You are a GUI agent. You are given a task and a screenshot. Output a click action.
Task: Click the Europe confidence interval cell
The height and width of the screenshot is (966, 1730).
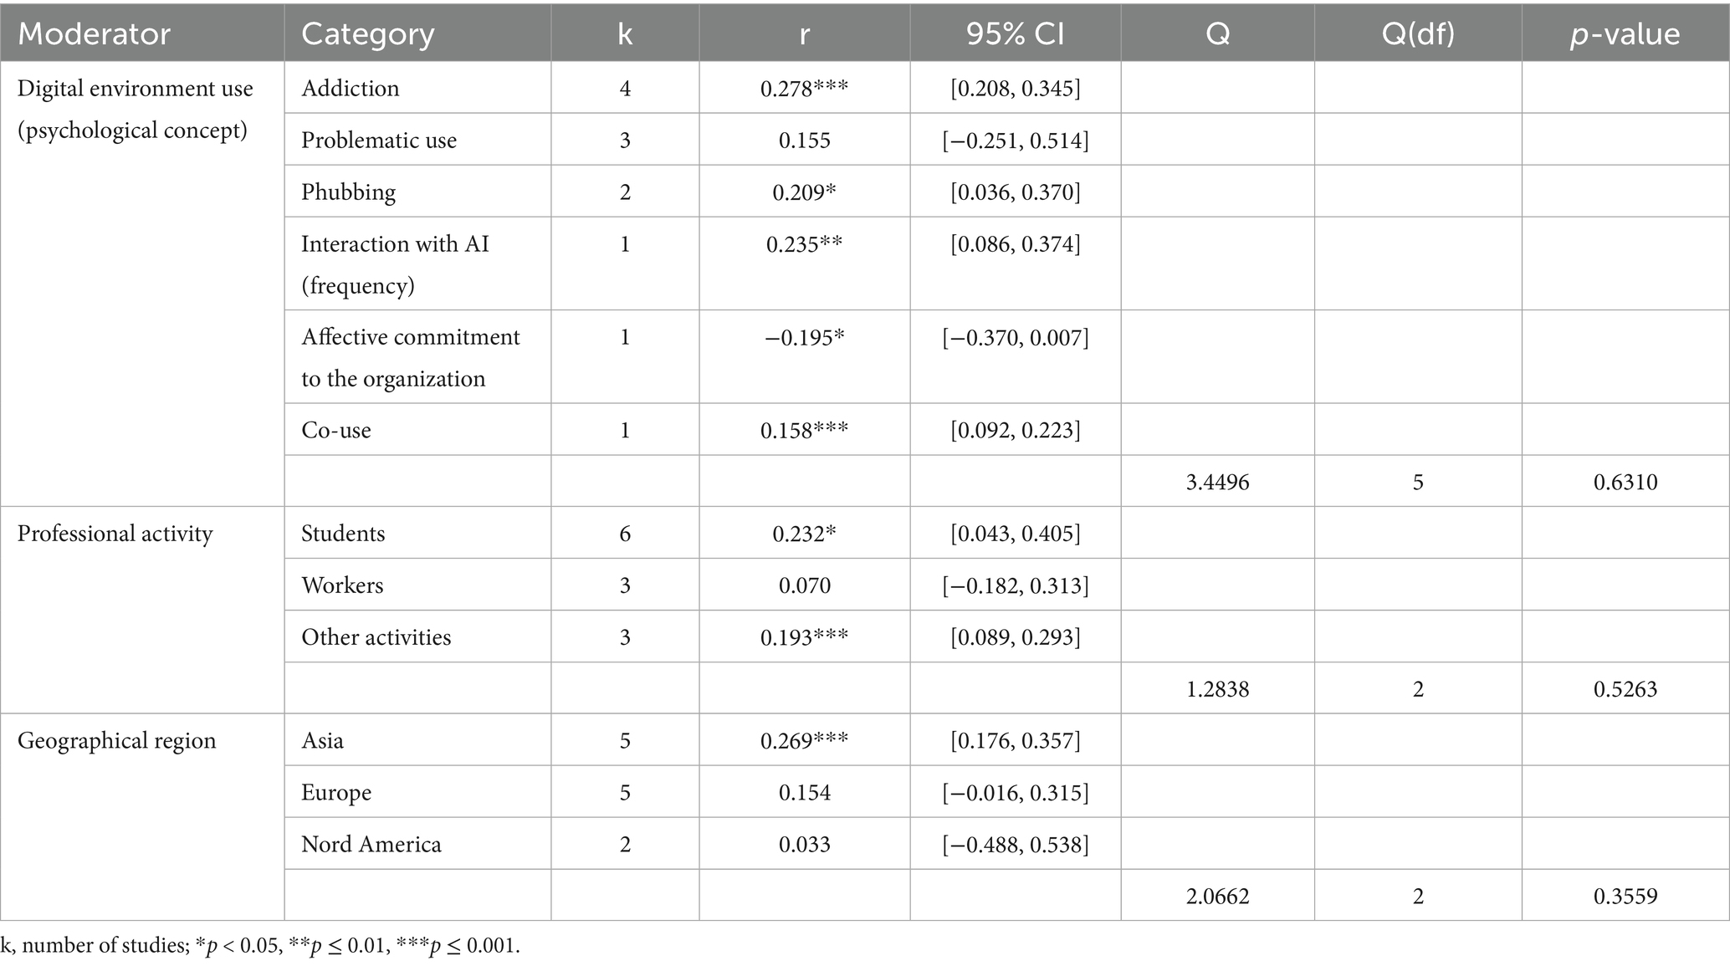pos(1016,793)
